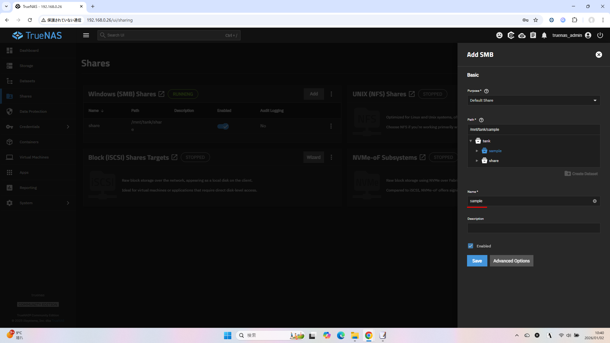
Task: Toggle the sidebar hamburger menu icon
Action: click(86, 35)
